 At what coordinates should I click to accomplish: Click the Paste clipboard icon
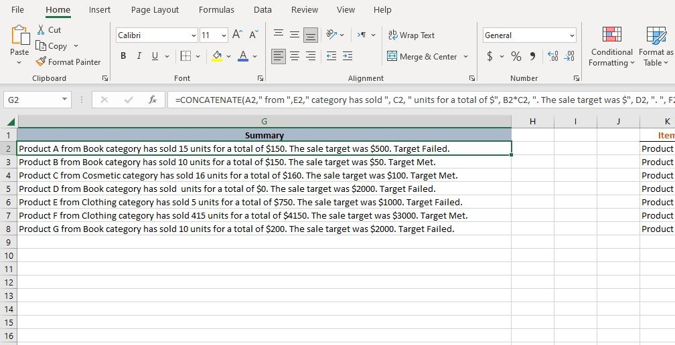[20, 35]
